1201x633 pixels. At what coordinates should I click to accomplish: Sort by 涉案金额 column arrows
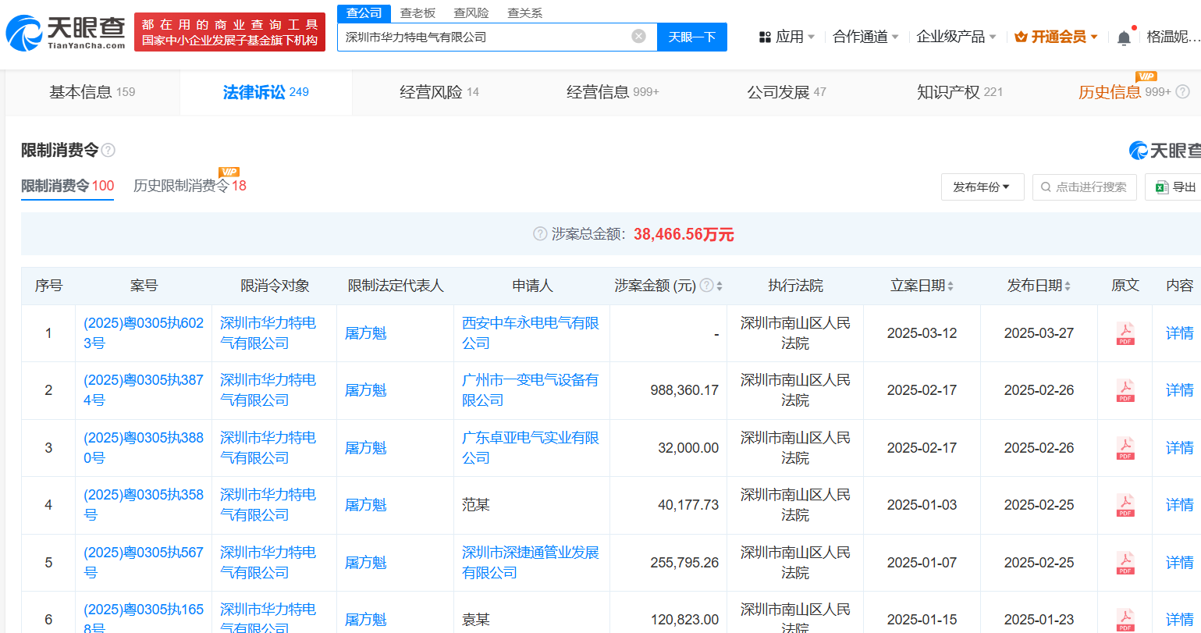pyautogui.click(x=720, y=286)
